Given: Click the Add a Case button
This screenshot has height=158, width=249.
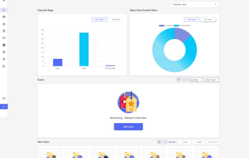Looking at the screenshot, I should pyautogui.click(x=128, y=127).
